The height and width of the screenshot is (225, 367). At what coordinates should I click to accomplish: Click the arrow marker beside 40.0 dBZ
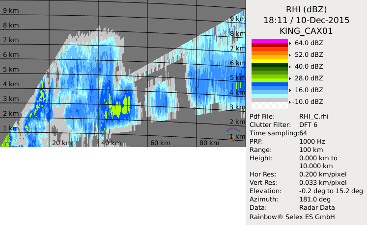tap(290, 67)
